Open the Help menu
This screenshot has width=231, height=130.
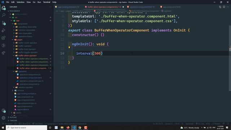[55, 2]
